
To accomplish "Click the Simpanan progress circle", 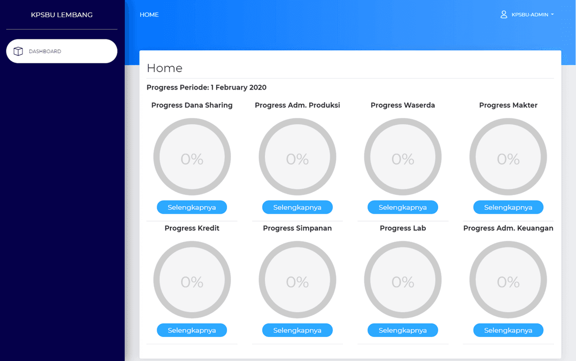I will click(298, 280).
